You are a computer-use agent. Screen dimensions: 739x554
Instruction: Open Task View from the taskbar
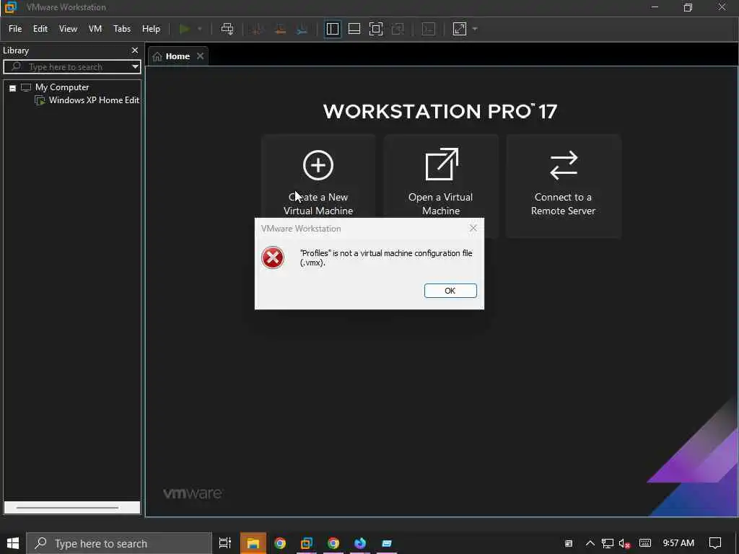click(x=225, y=543)
